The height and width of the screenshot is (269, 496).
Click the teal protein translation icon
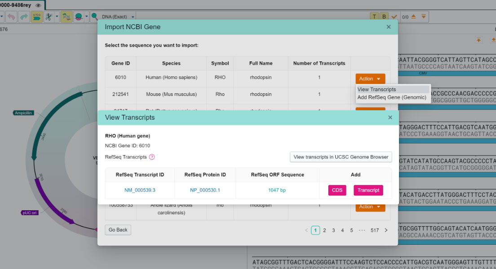click(79, 17)
